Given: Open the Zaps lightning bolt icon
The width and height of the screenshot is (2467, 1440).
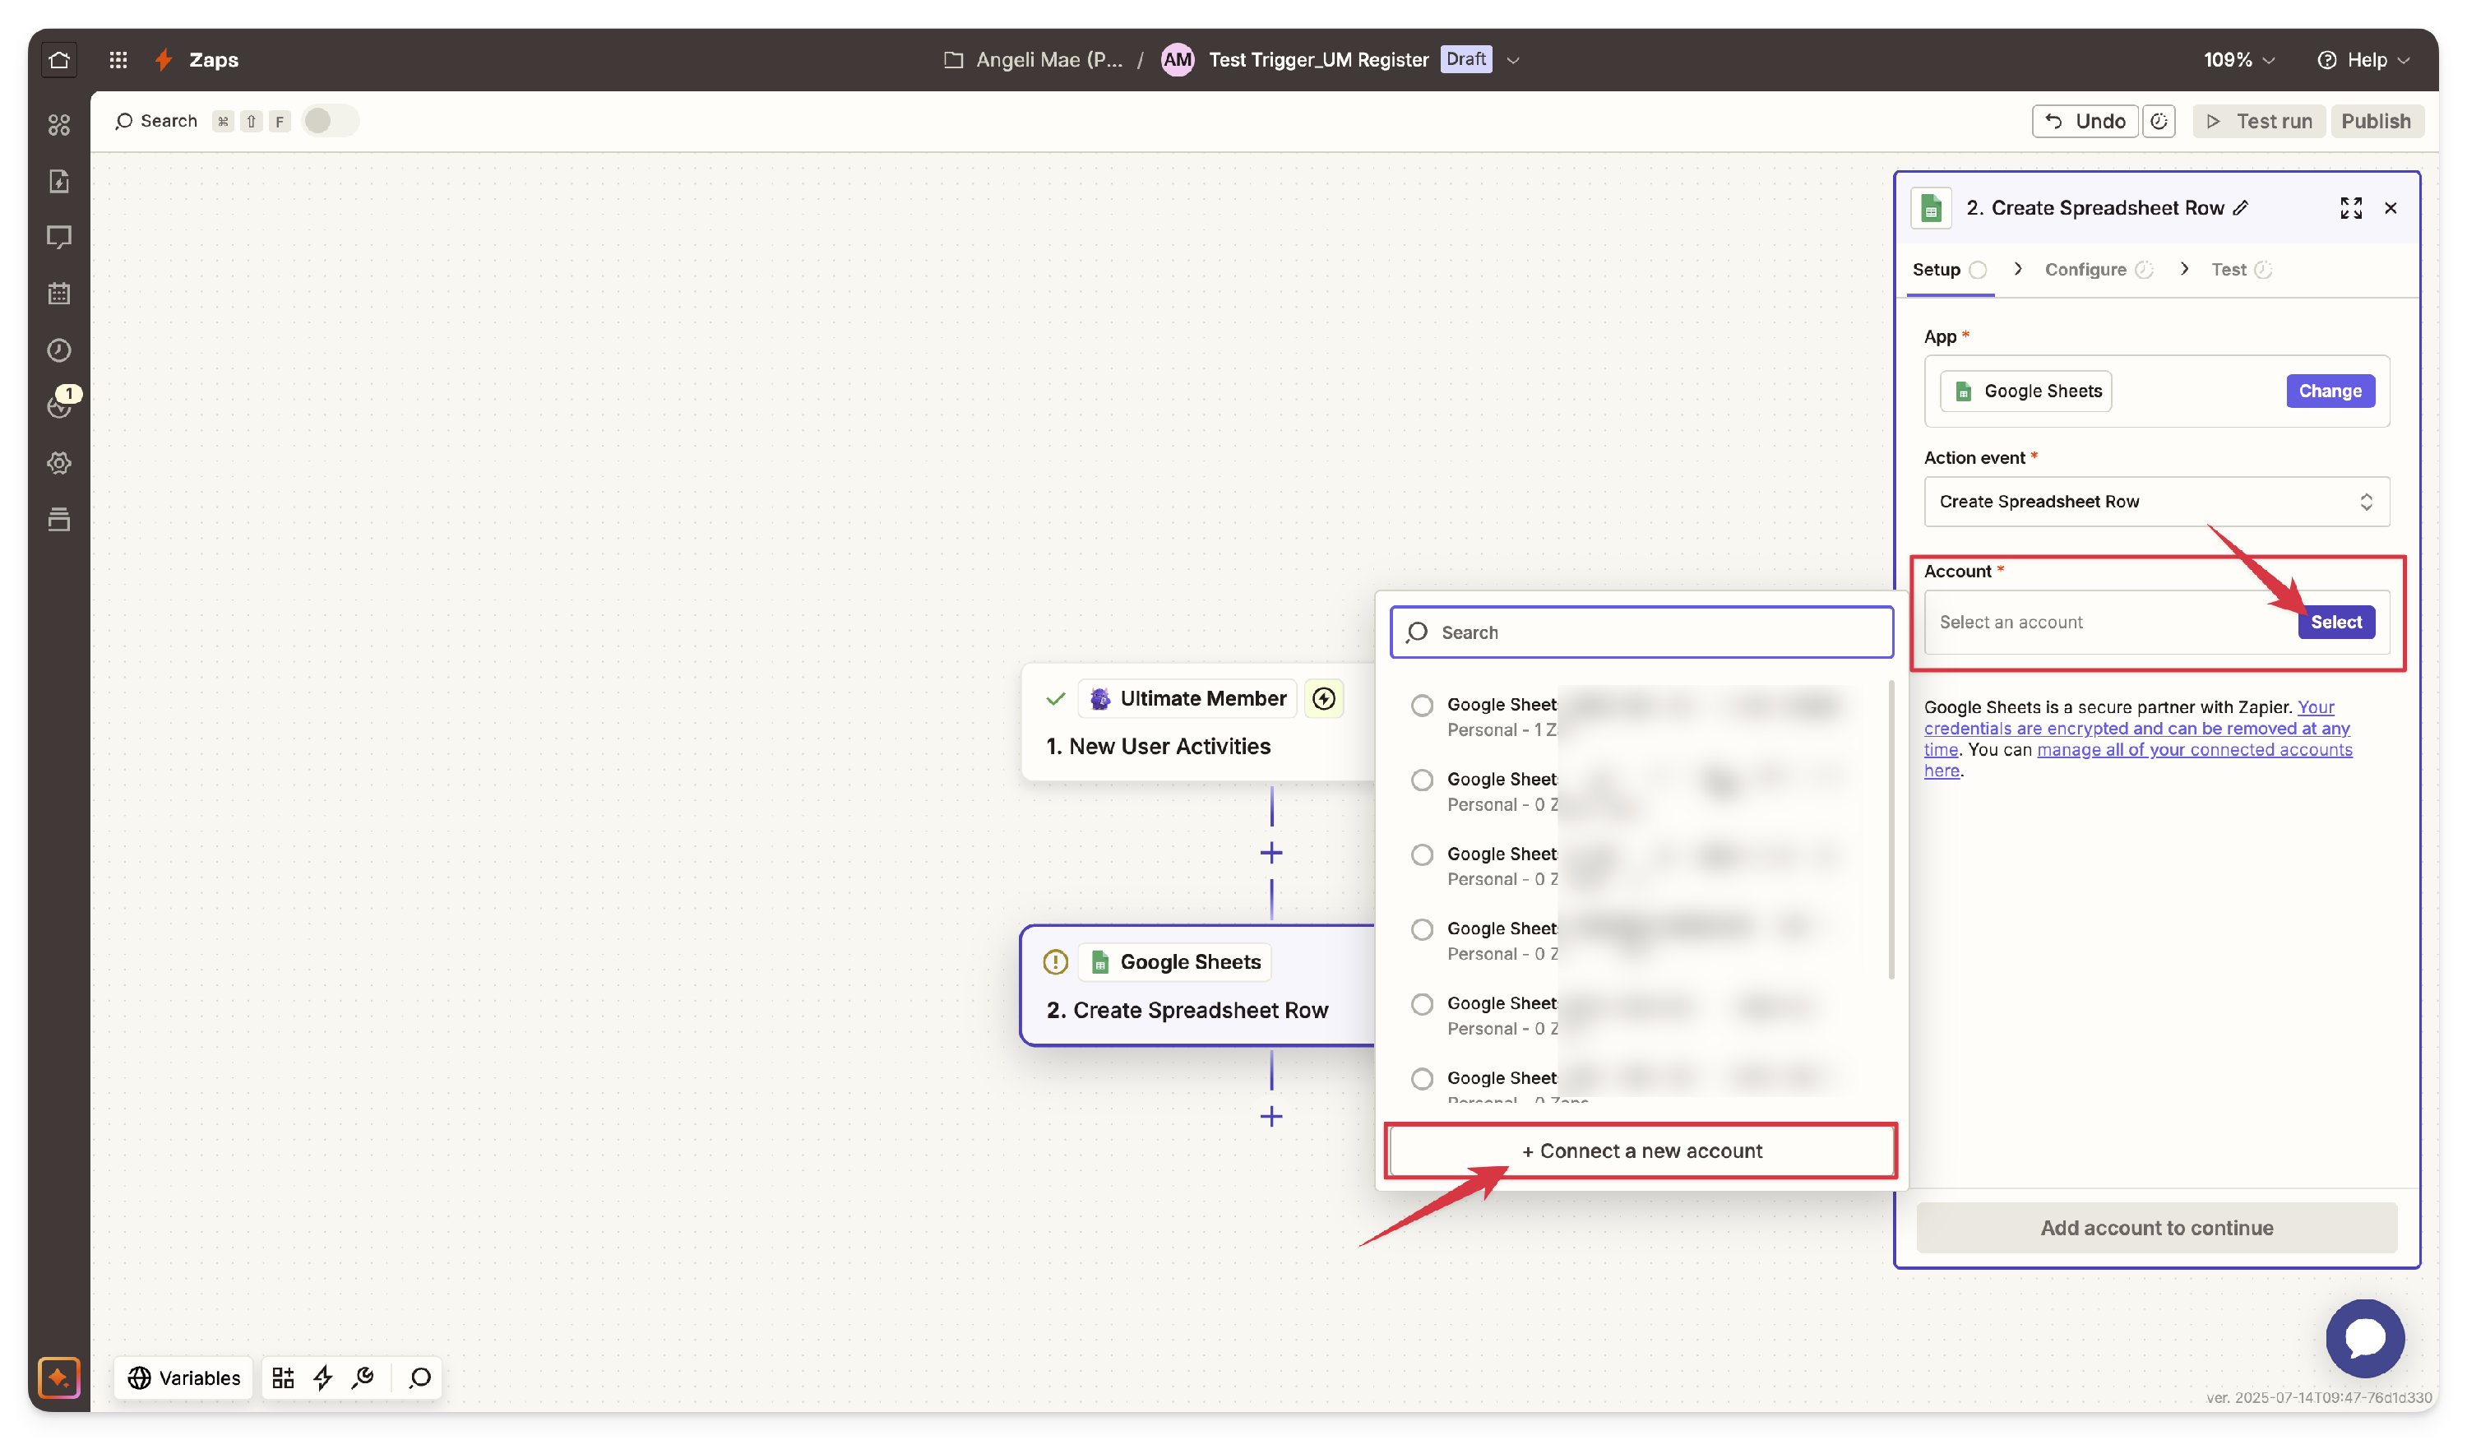Looking at the screenshot, I should coord(164,60).
